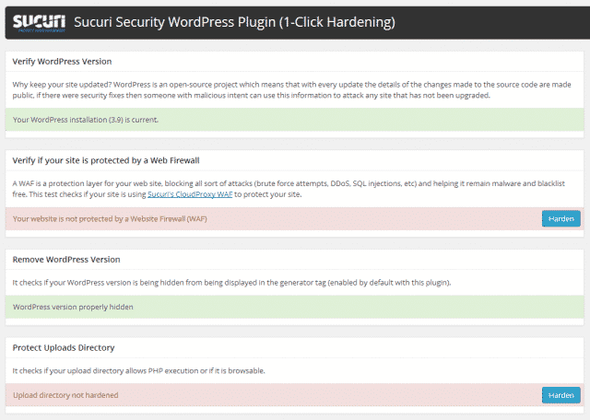Click the WAF protection layer description text
The image size is (590, 420).
pyautogui.click(x=289, y=189)
